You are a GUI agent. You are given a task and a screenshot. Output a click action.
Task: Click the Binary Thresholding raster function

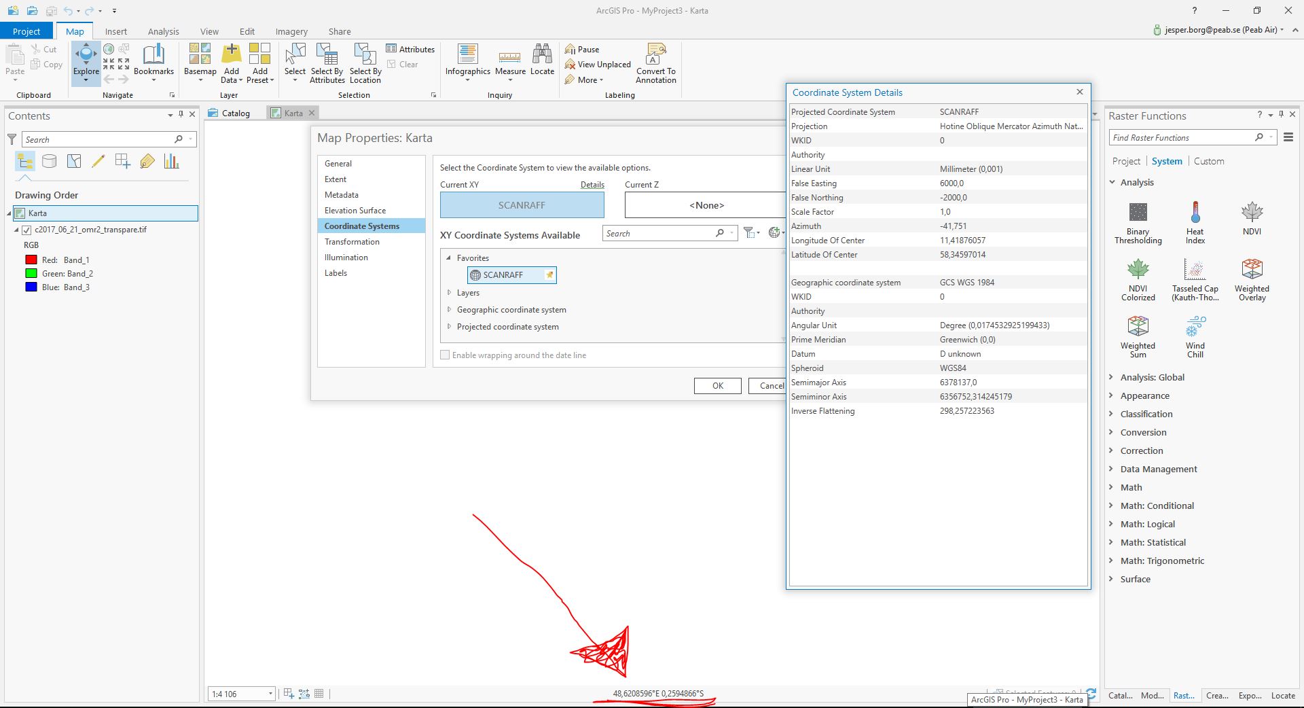tap(1138, 223)
